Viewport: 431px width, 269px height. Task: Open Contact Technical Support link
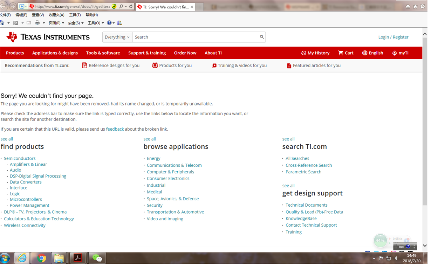tap(311, 225)
